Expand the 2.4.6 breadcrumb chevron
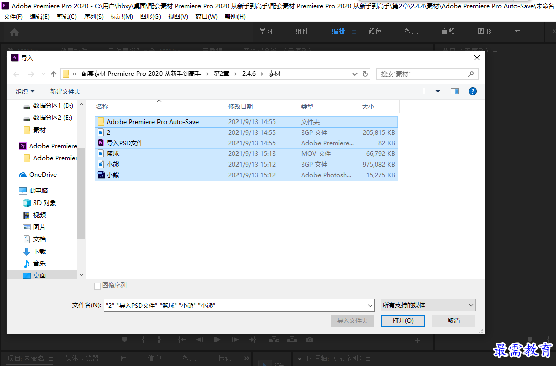Screen dimensions: 556x366 point(262,74)
